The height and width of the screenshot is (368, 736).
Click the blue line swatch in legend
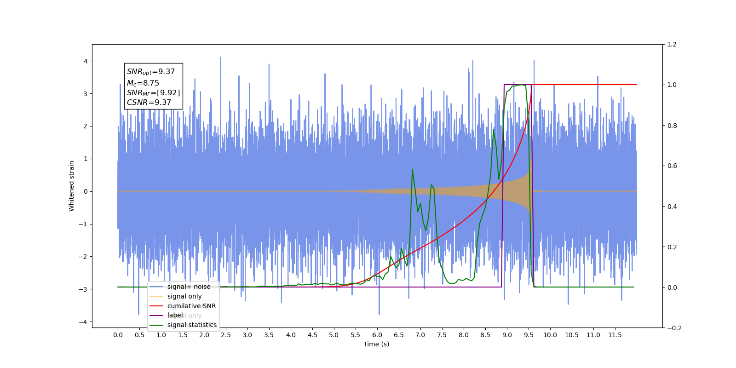pyautogui.click(x=156, y=287)
